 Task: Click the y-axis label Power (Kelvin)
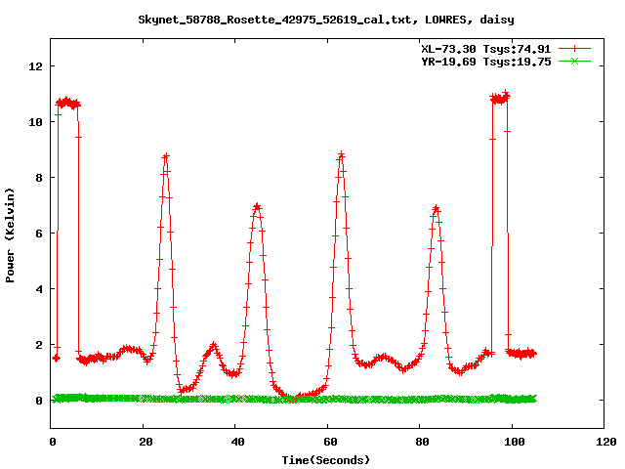(x=10, y=235)
